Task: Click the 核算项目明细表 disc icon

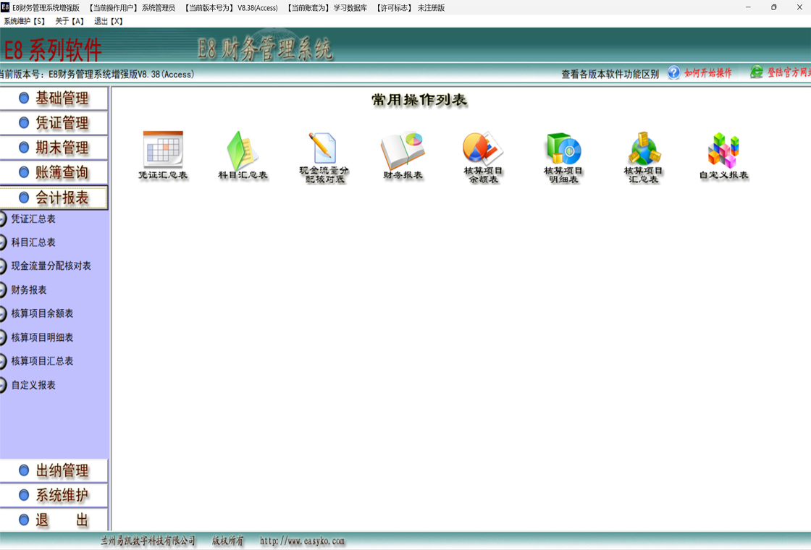Action: coord(563,148)
